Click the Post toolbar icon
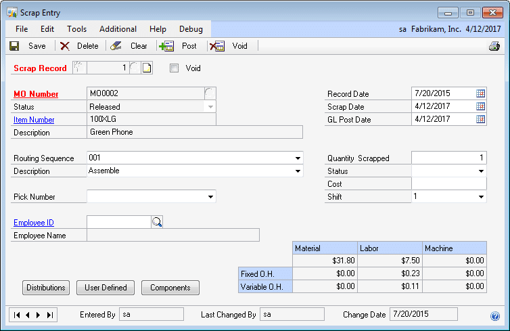The height and width of the screenshot is (331, 510). (166, 46)
